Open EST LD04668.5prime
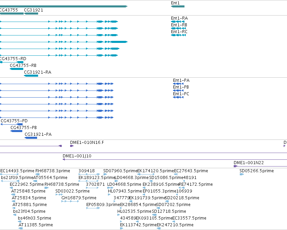Screen dimensions: 287x230 (x=124, y=184)
